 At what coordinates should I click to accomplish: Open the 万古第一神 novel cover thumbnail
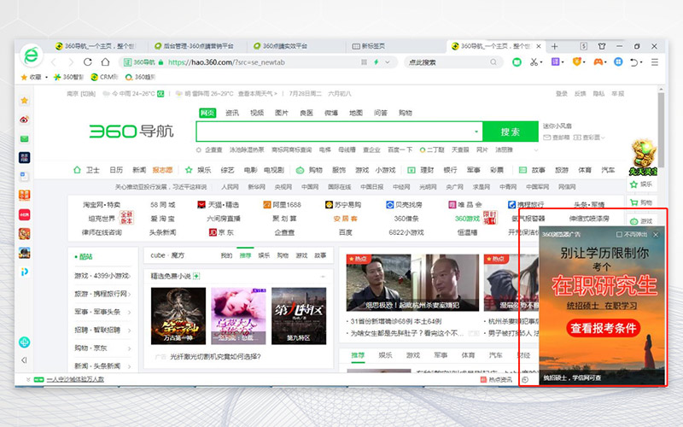coord(178,316)
